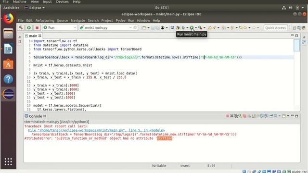Click Show Applications grid icon
Screen dimensions: 308x173
click(8, 161)
